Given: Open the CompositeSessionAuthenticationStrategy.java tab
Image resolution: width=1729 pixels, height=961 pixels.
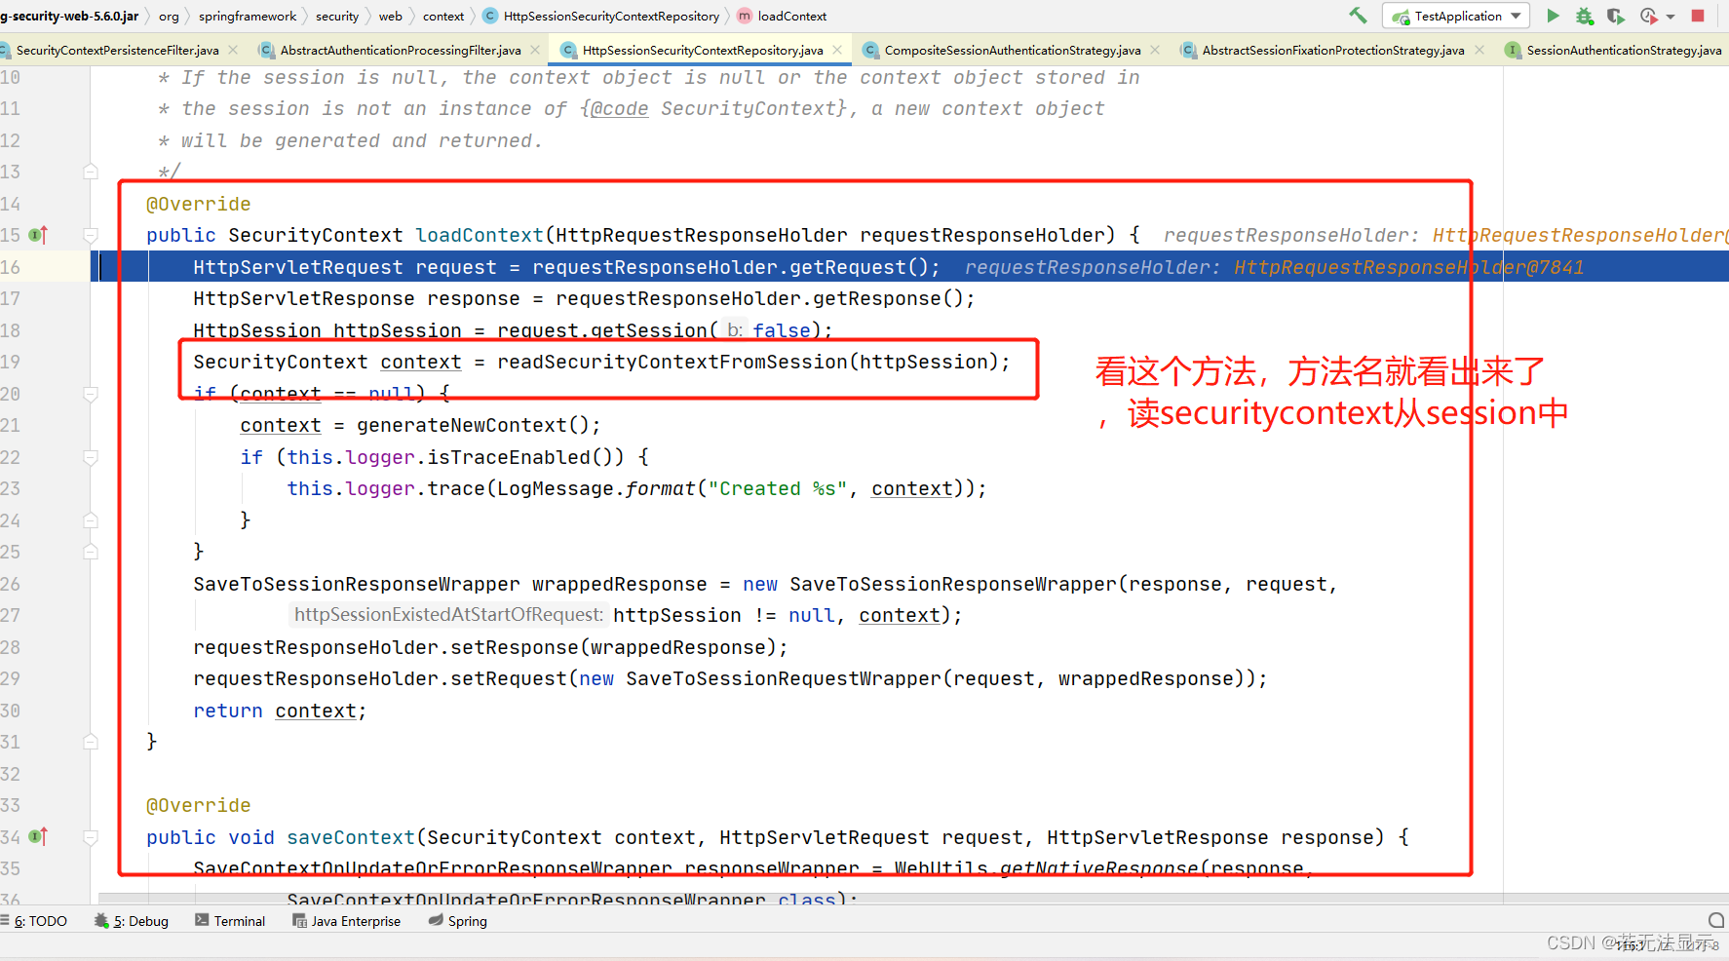Looking at the screenshot, I should 1013,50.
